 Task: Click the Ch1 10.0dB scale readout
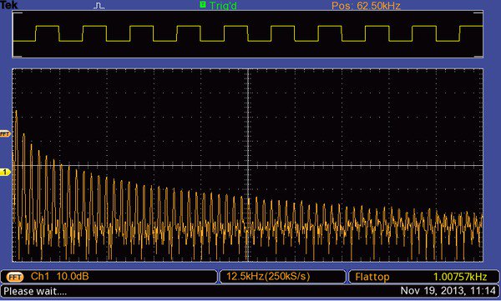click(x=60, y=277)
